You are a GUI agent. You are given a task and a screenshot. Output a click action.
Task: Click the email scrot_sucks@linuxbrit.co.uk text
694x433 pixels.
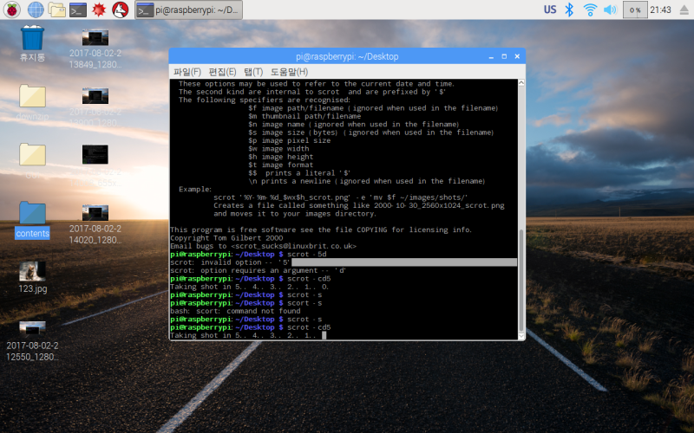[x=295, y=246]
